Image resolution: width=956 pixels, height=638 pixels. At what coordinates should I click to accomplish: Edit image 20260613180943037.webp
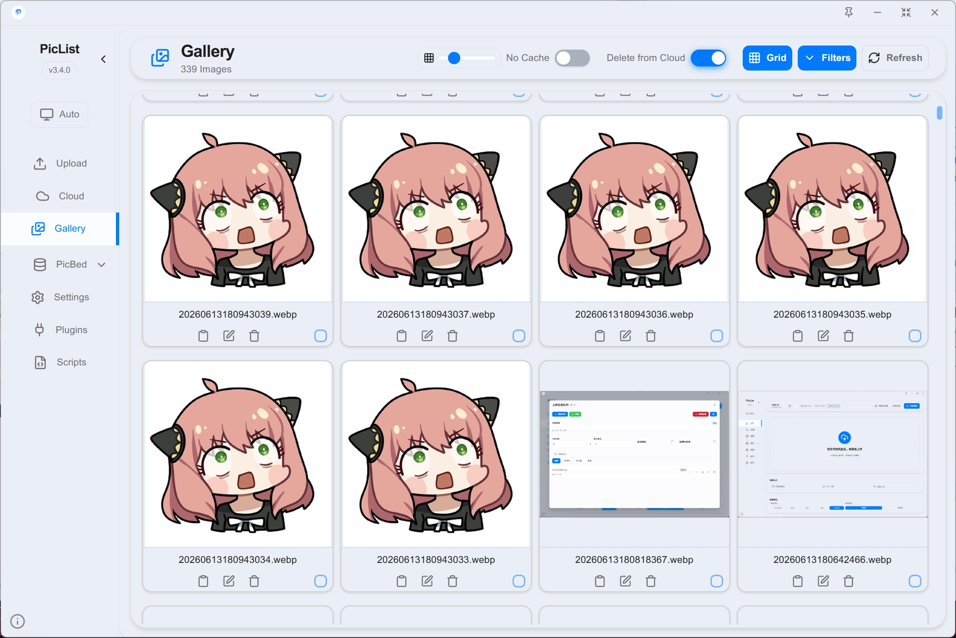427,336
